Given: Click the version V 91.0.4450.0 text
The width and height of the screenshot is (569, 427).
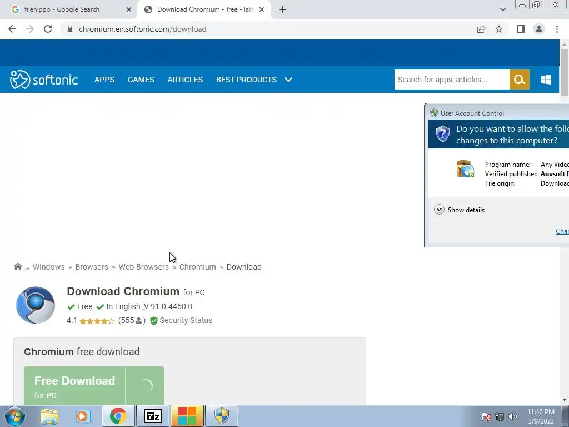Looking at the screenshot, I should (x=168, y=306).
